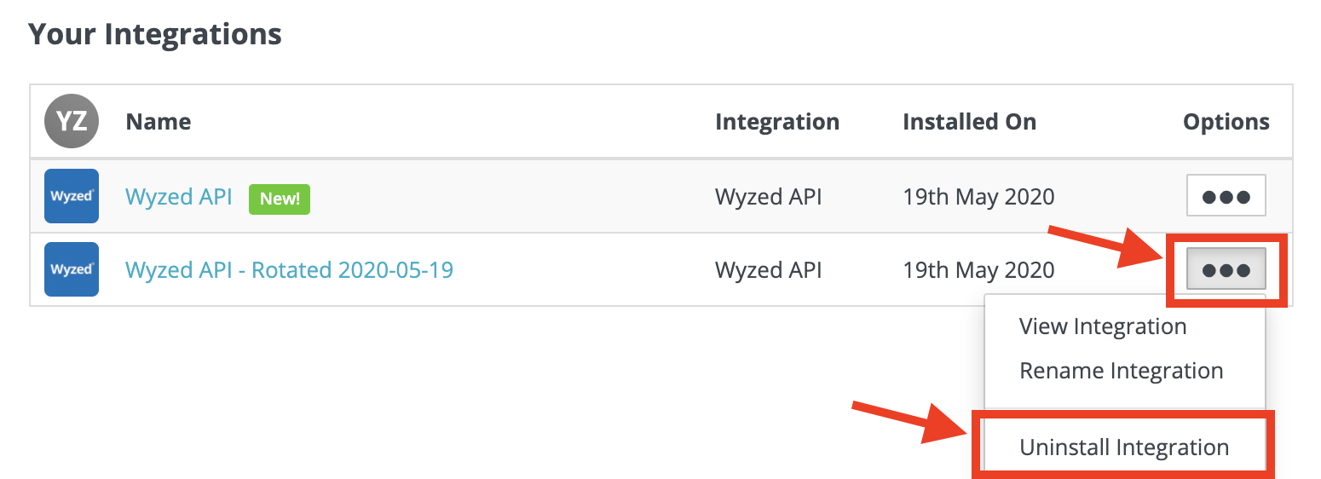
Task: Click first row's Wyzed API integration type
Action: point(768,197)
